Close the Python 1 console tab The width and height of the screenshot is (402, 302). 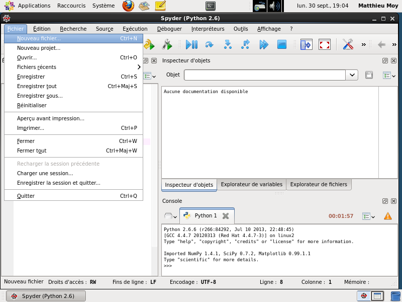(226, 216)
